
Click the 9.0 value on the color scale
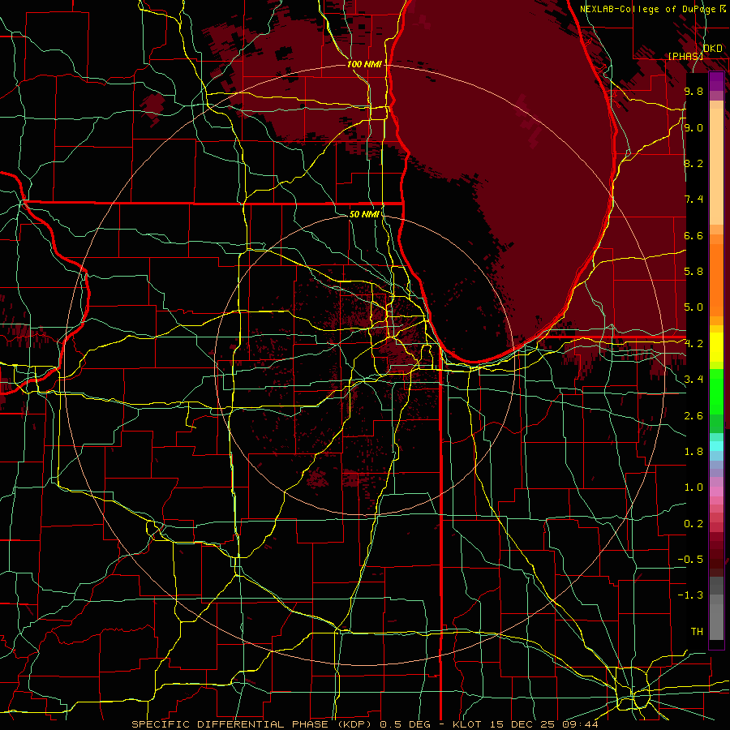pyautogui.click(x=693, y=127)
